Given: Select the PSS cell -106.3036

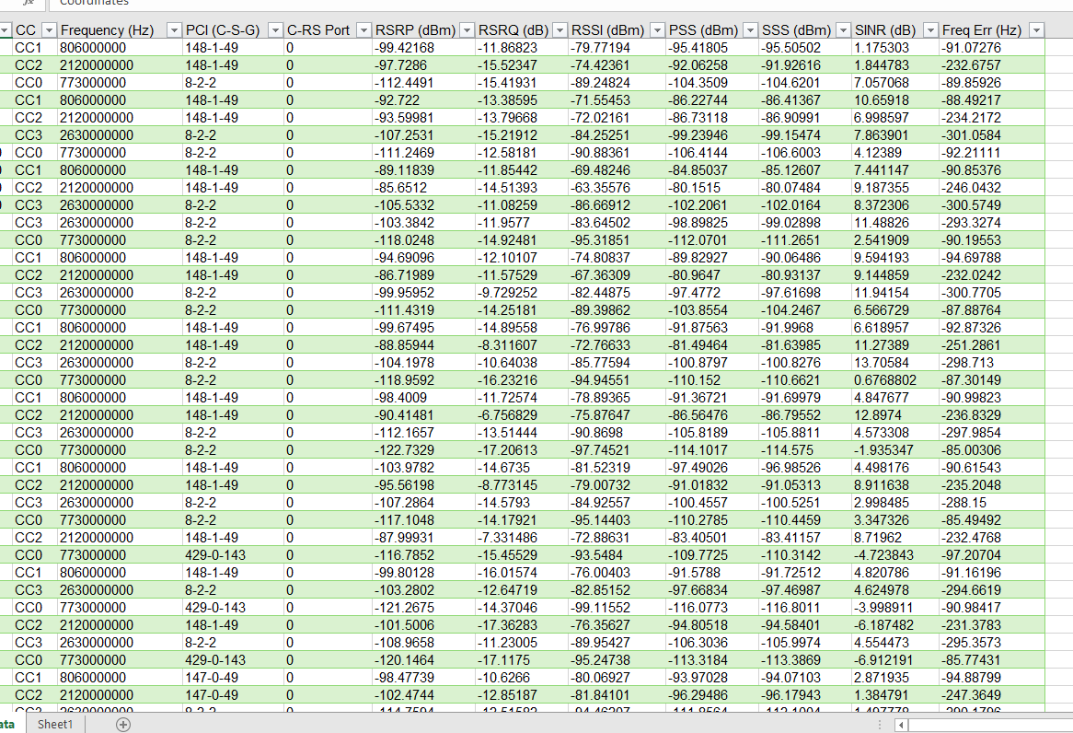Looking at the screenshot, I should click(x=712, y=642).
